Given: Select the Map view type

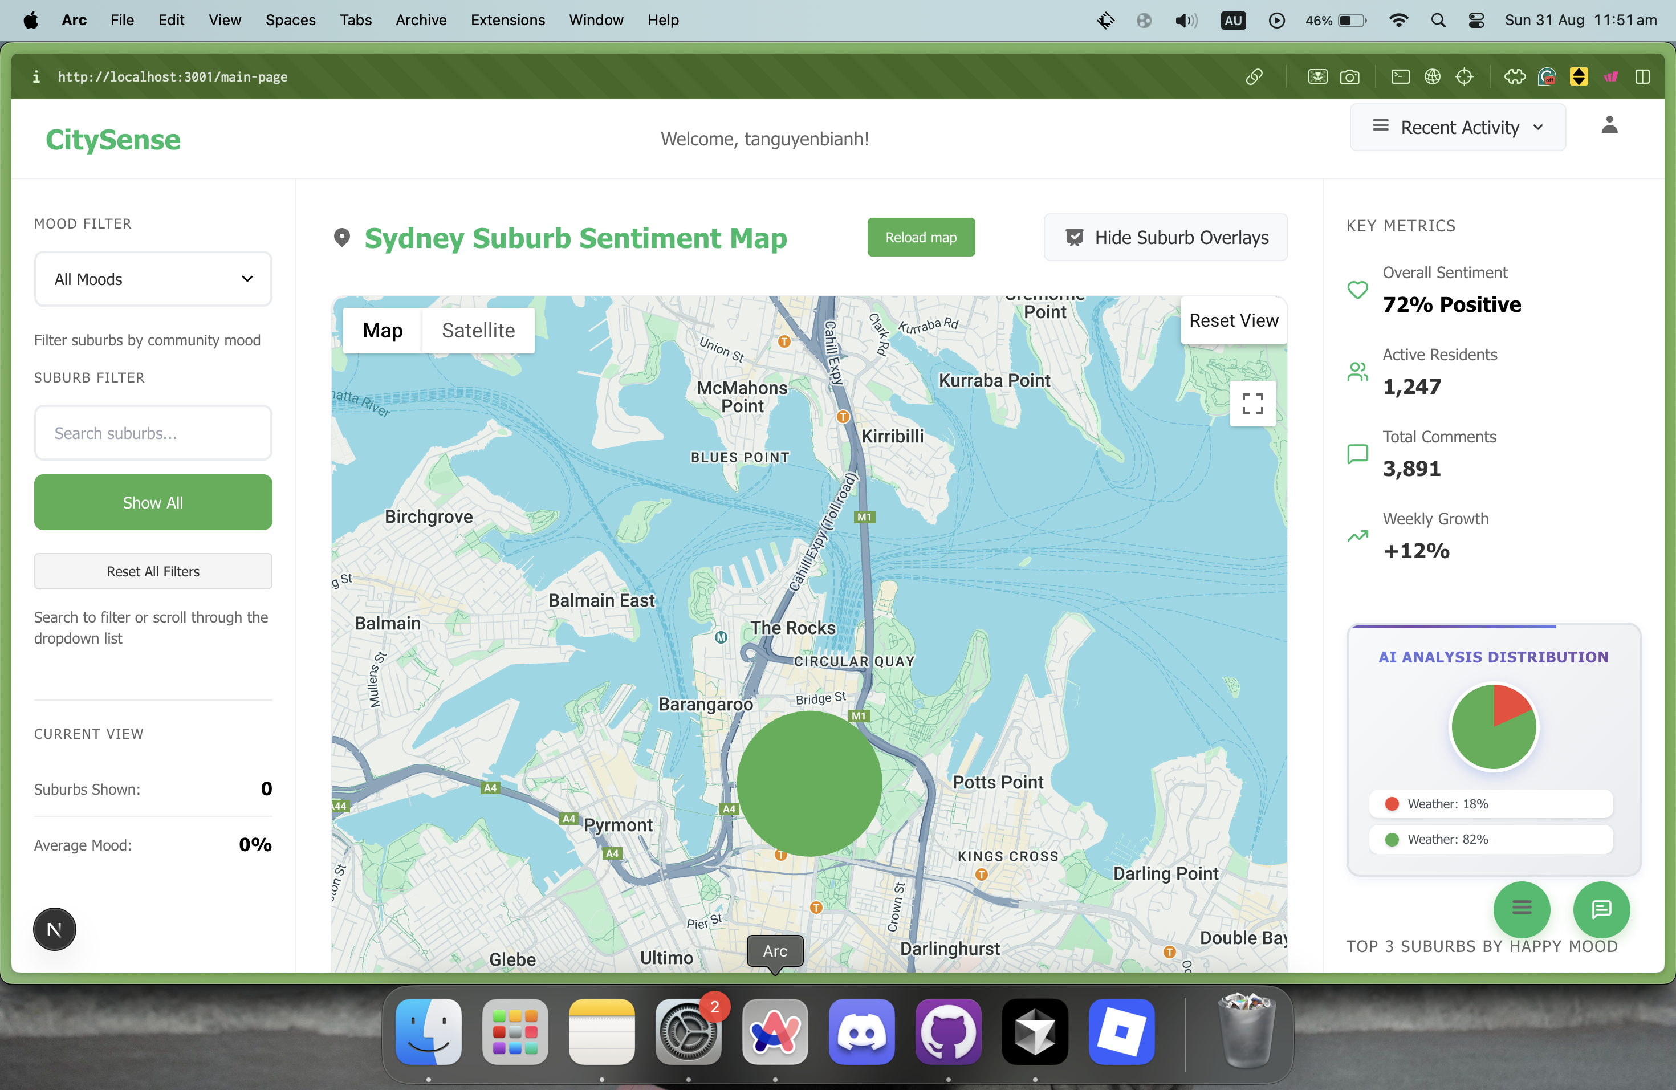Looking at the screenshot, I should click(x=383, y=330).
